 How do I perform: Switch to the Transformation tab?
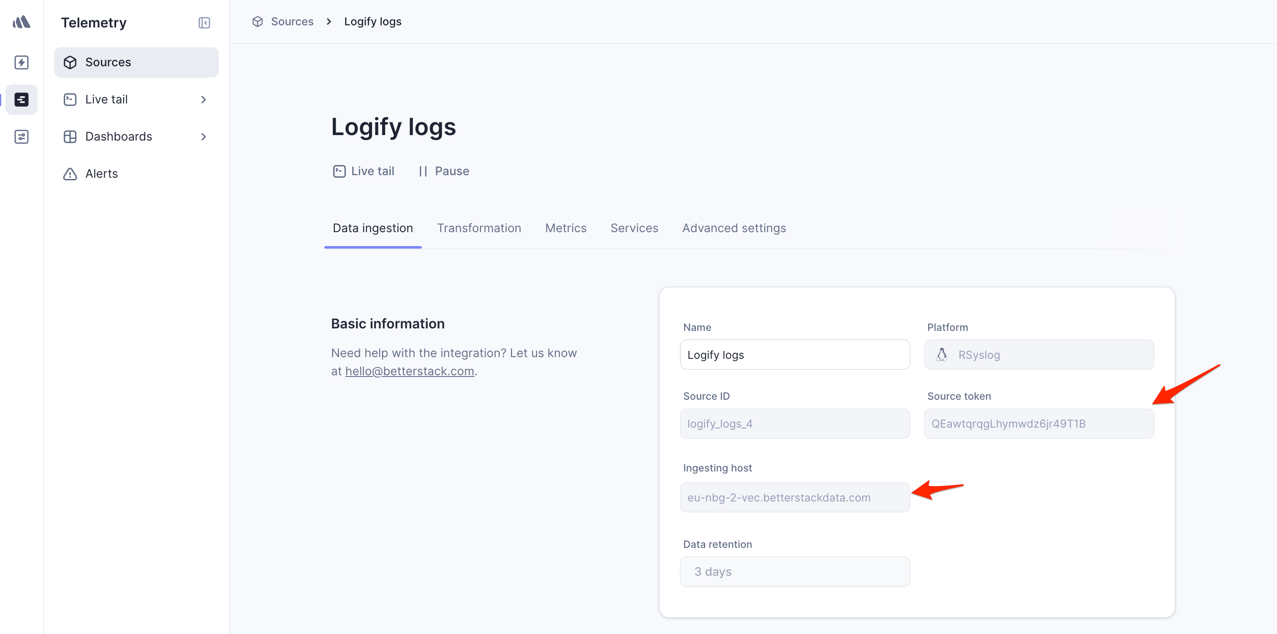click(x=479, y=228)
